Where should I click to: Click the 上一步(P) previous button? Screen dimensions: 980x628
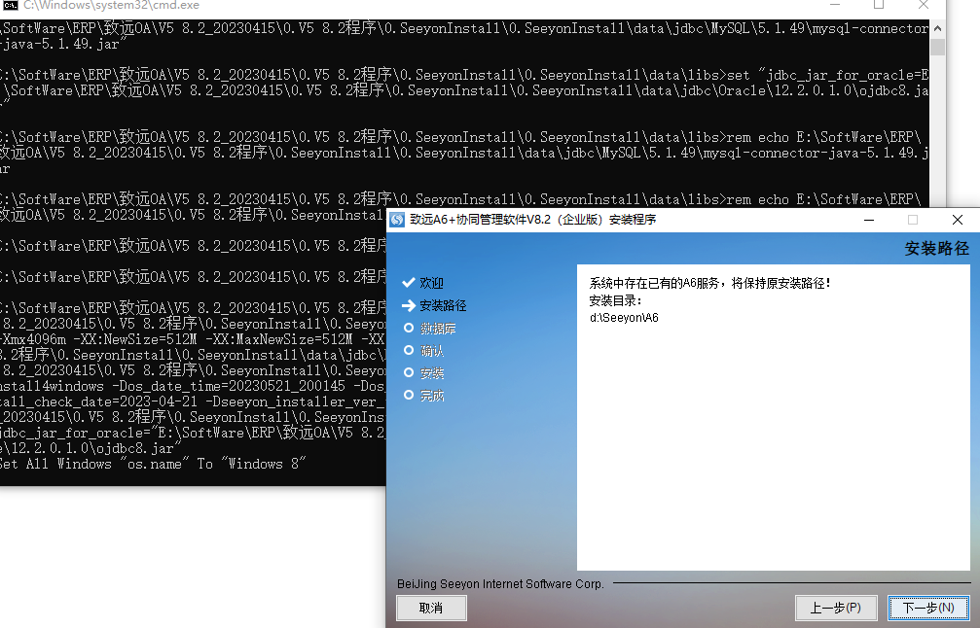836,608
